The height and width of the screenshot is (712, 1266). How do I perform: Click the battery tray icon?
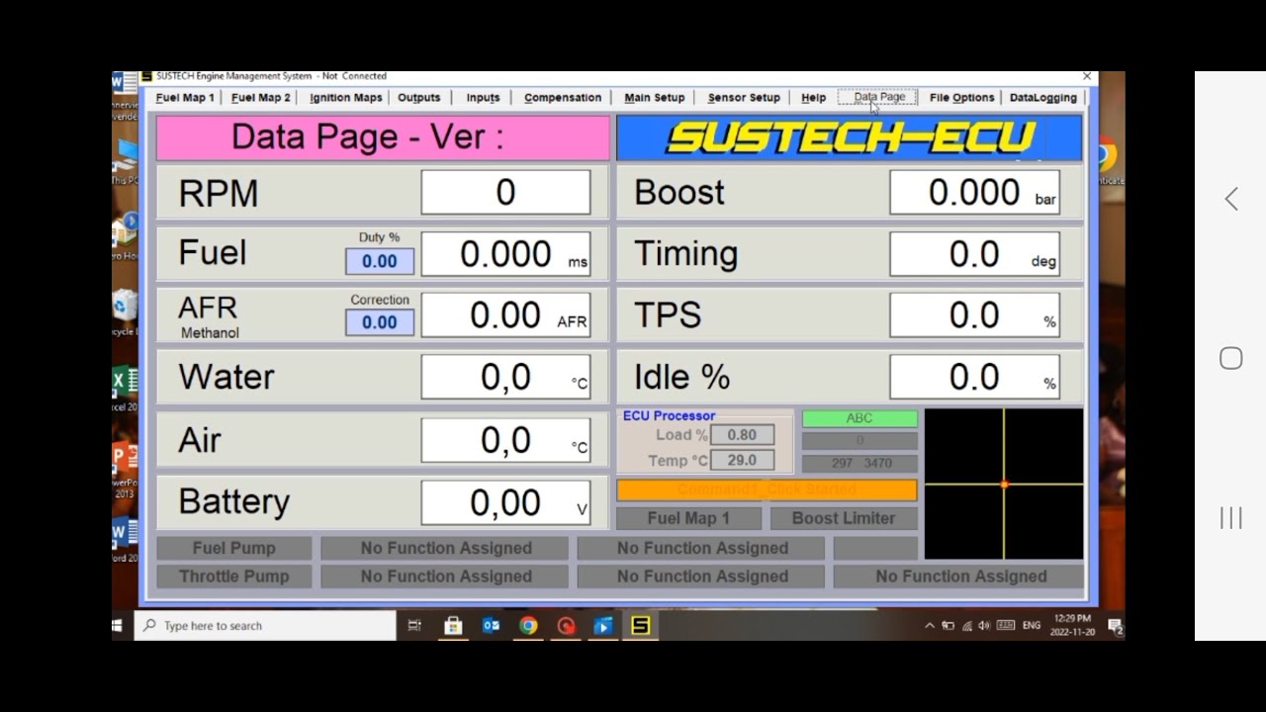click(948, 626)
